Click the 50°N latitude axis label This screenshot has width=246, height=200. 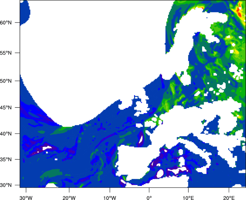pos(6,81)
